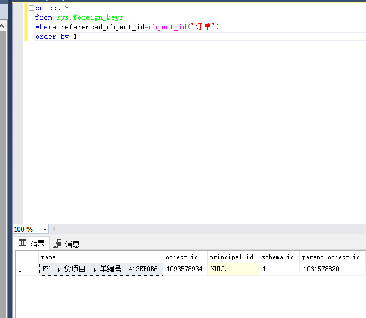The height and width of the screenshot is (318, 366).
Task: Click the NULL principal_id cell
Action: coord(232,269)
